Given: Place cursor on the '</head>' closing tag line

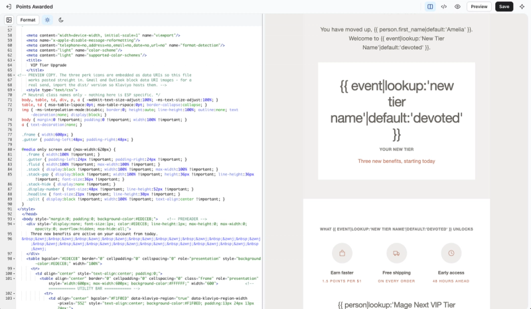Looking at the screenshot, I should click(30, 214).
